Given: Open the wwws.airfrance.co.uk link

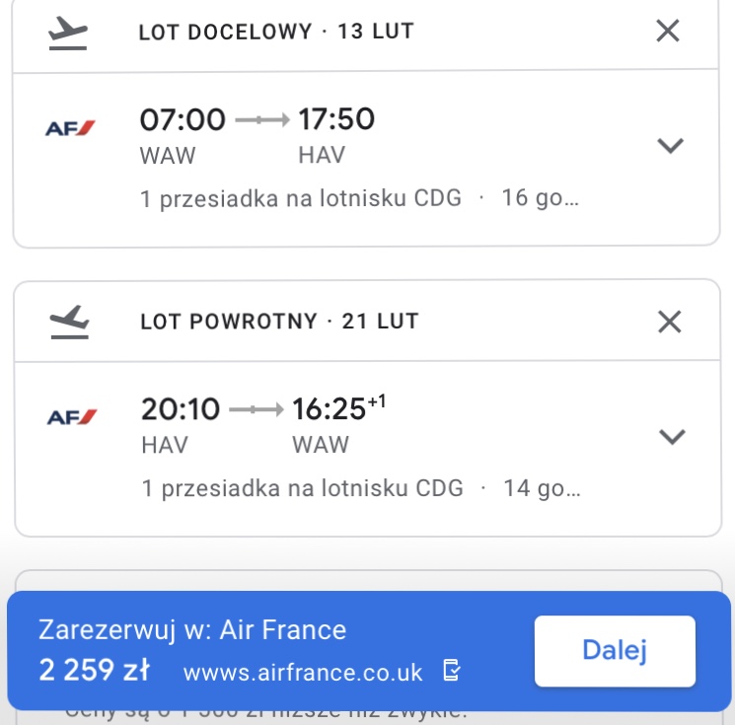Looking at the screenshot, I should 303,673.
